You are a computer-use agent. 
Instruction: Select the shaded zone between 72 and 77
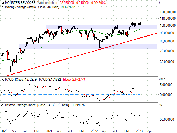88,47
